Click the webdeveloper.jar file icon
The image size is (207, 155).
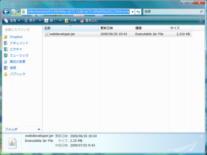[x=47, y=34]
